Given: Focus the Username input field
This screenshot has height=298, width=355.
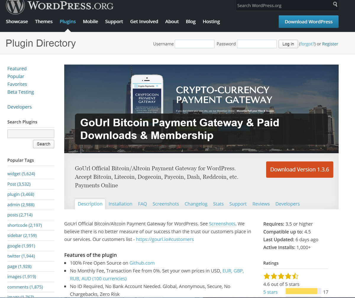Looking at the screenshot, I should pyautogui.click(x=195, y=44).
